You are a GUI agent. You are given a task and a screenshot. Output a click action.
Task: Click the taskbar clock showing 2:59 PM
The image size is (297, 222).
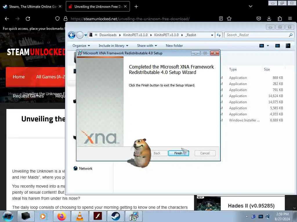point(282,217)
